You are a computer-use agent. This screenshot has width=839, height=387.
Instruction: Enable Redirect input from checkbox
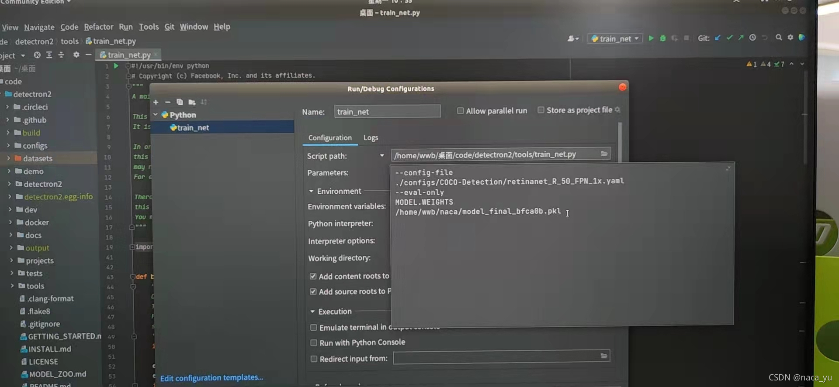pyautogui.click(x=314, y=359)
